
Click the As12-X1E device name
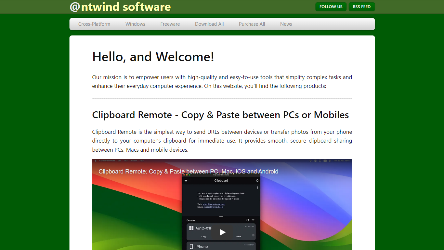point(203,229)
